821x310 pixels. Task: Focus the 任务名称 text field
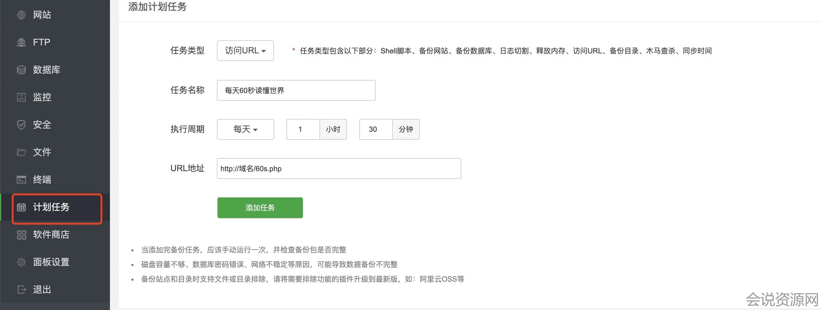[296, 90]
